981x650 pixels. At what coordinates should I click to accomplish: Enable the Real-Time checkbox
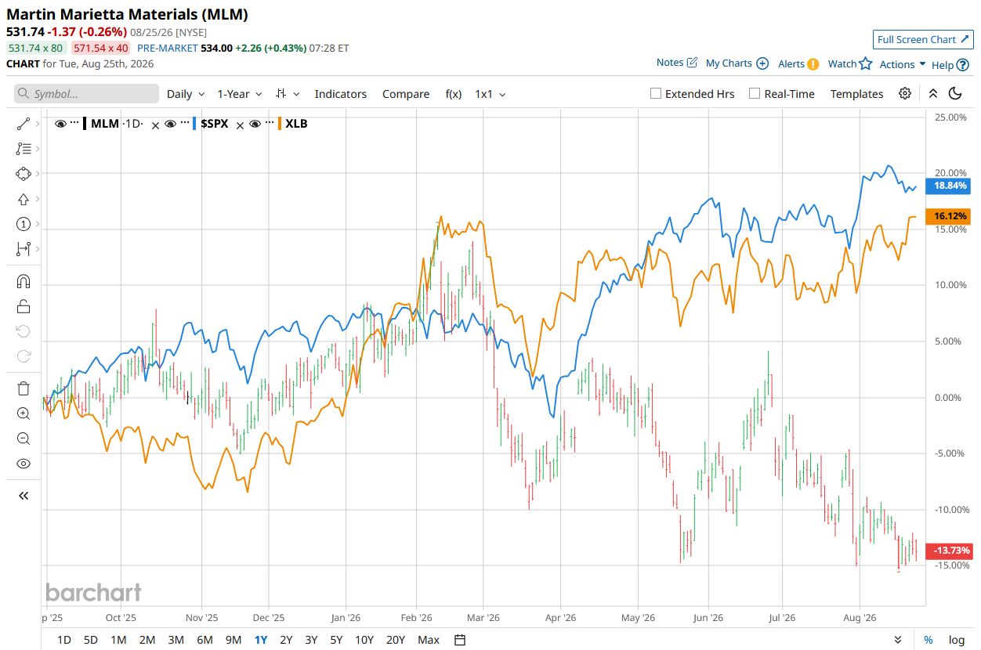point(755,93)
